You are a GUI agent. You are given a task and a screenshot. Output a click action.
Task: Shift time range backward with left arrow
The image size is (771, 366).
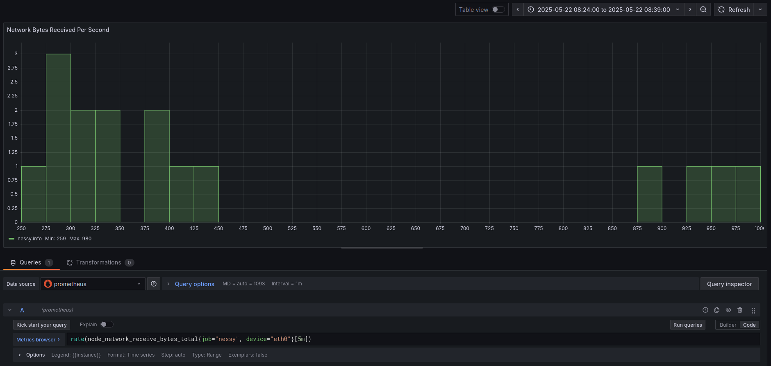point(518,9)
